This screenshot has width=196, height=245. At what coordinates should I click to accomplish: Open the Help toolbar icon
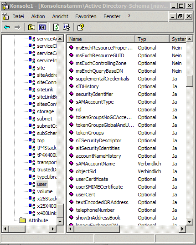[81, 27]
